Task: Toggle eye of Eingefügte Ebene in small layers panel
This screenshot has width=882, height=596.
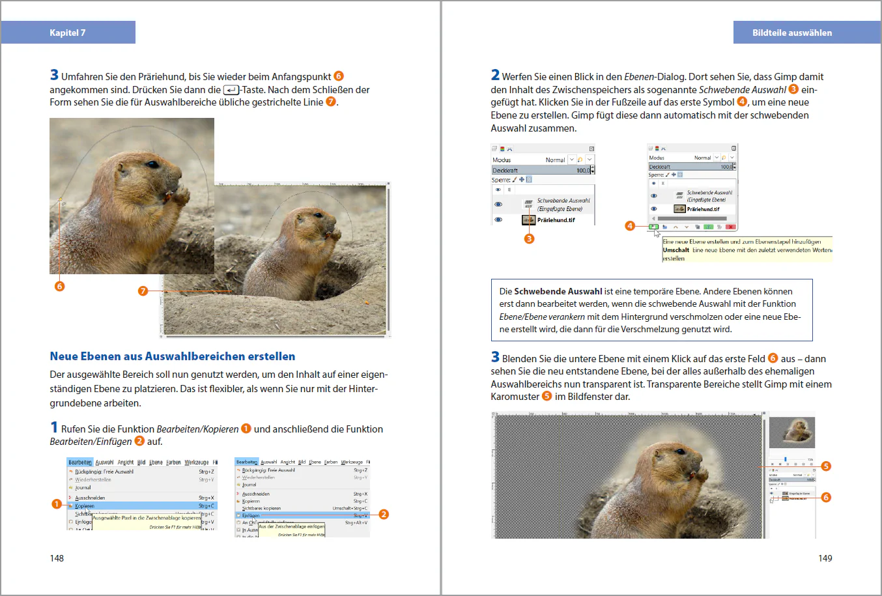Action: [x=772, y=493]
